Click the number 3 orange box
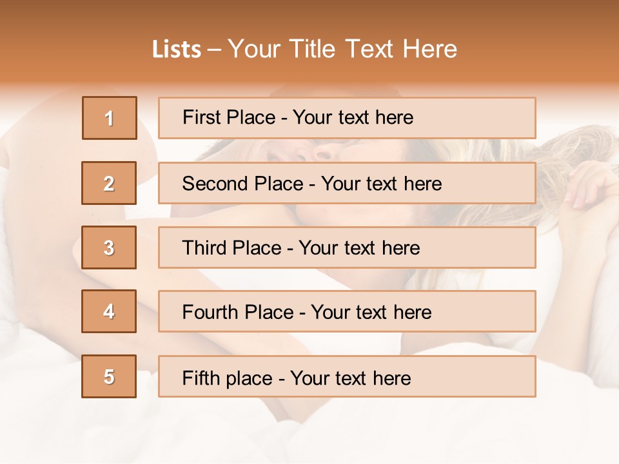This screenshot has height=464, width=619. (x=109, y=247)
